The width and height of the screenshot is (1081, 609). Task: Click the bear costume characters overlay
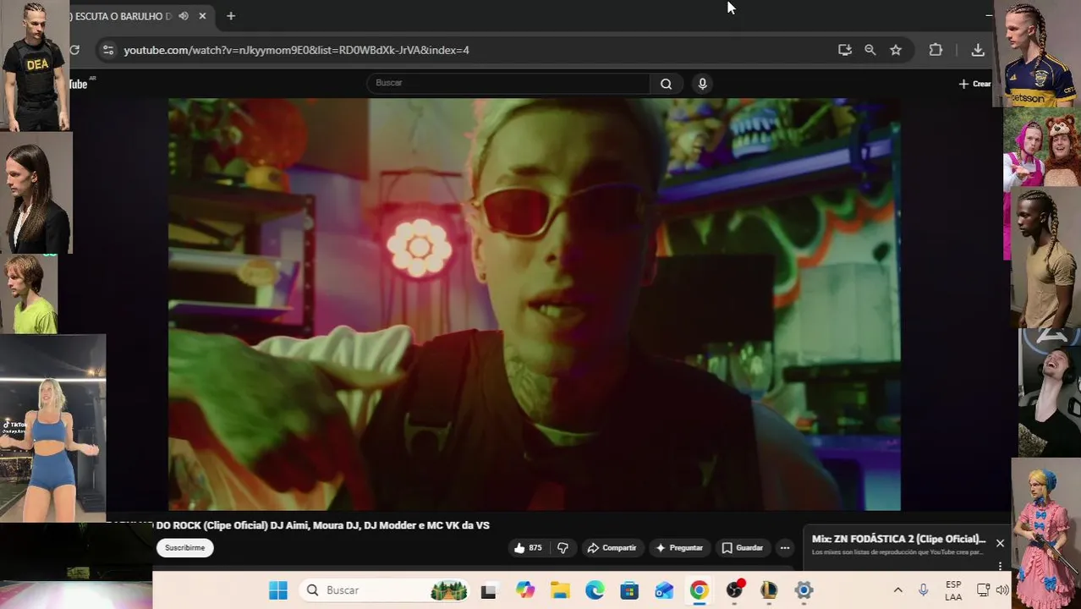(1042, 149)
